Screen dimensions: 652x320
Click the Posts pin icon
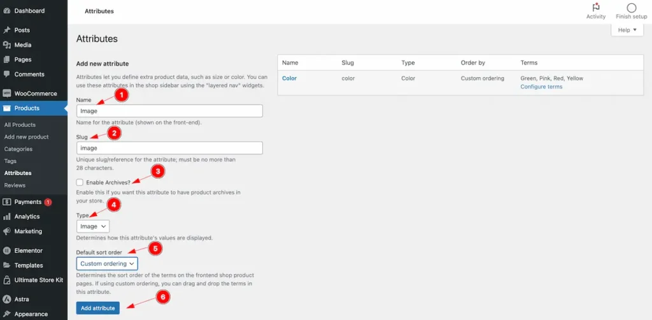pos(6,30)
